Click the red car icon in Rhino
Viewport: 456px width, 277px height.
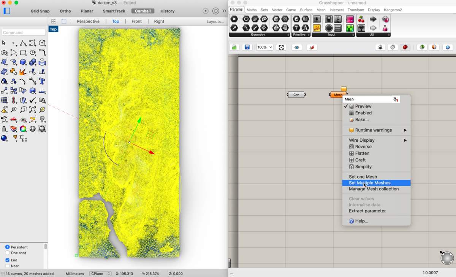[x=14, y=119]
